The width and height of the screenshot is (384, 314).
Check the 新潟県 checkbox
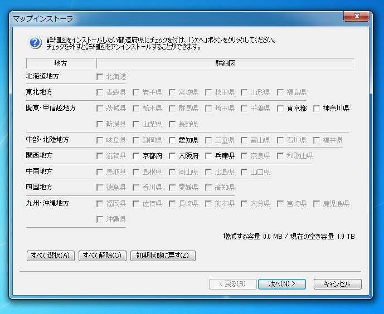click(100, 124)
